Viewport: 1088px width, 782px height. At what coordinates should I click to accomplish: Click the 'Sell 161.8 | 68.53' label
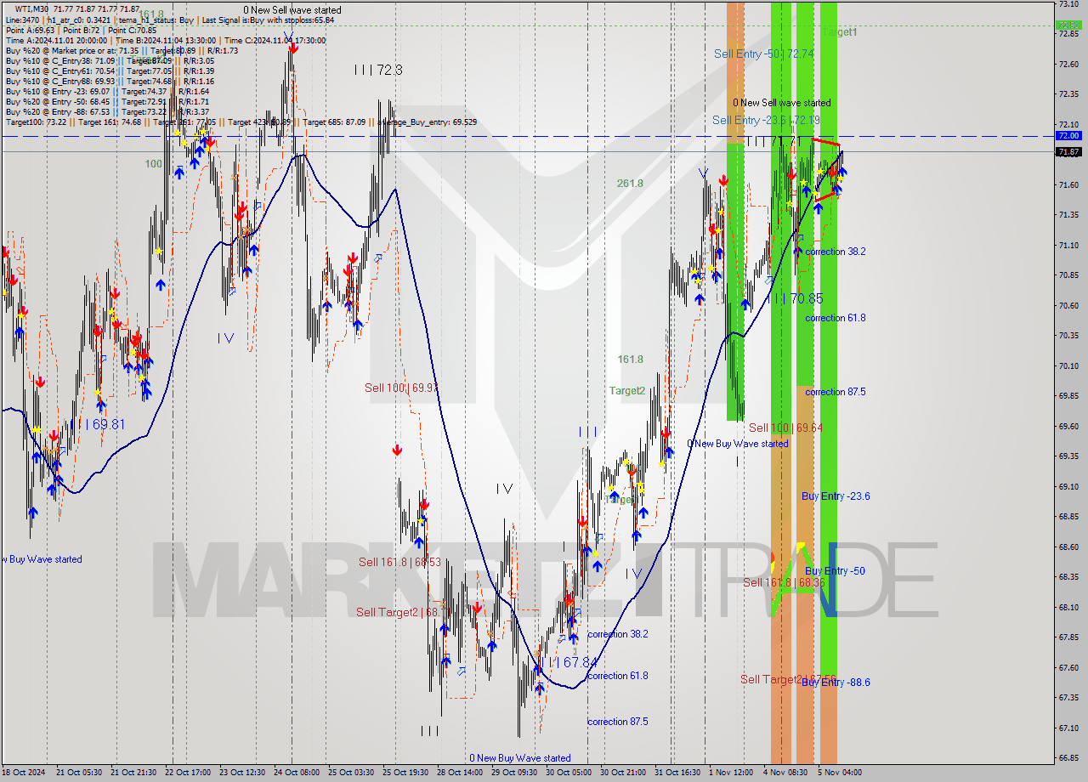[x=399, y=562]
